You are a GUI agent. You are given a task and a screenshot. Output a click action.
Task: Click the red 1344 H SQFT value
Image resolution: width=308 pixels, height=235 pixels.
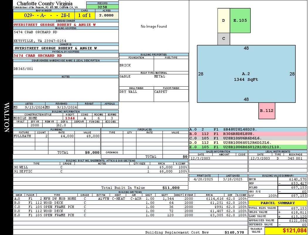click(x=70, y=118)
